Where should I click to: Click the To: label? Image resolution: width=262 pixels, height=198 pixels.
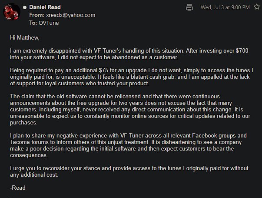(x=33, y=23)
